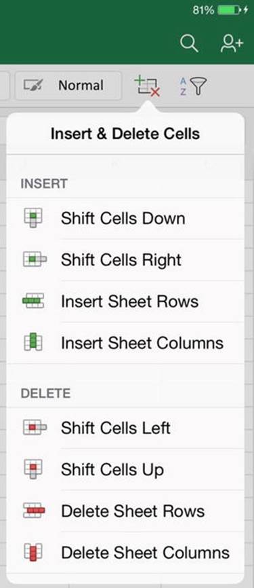Select Shift Cells Down under Insert
254x588 pixels.
(125, 219)
